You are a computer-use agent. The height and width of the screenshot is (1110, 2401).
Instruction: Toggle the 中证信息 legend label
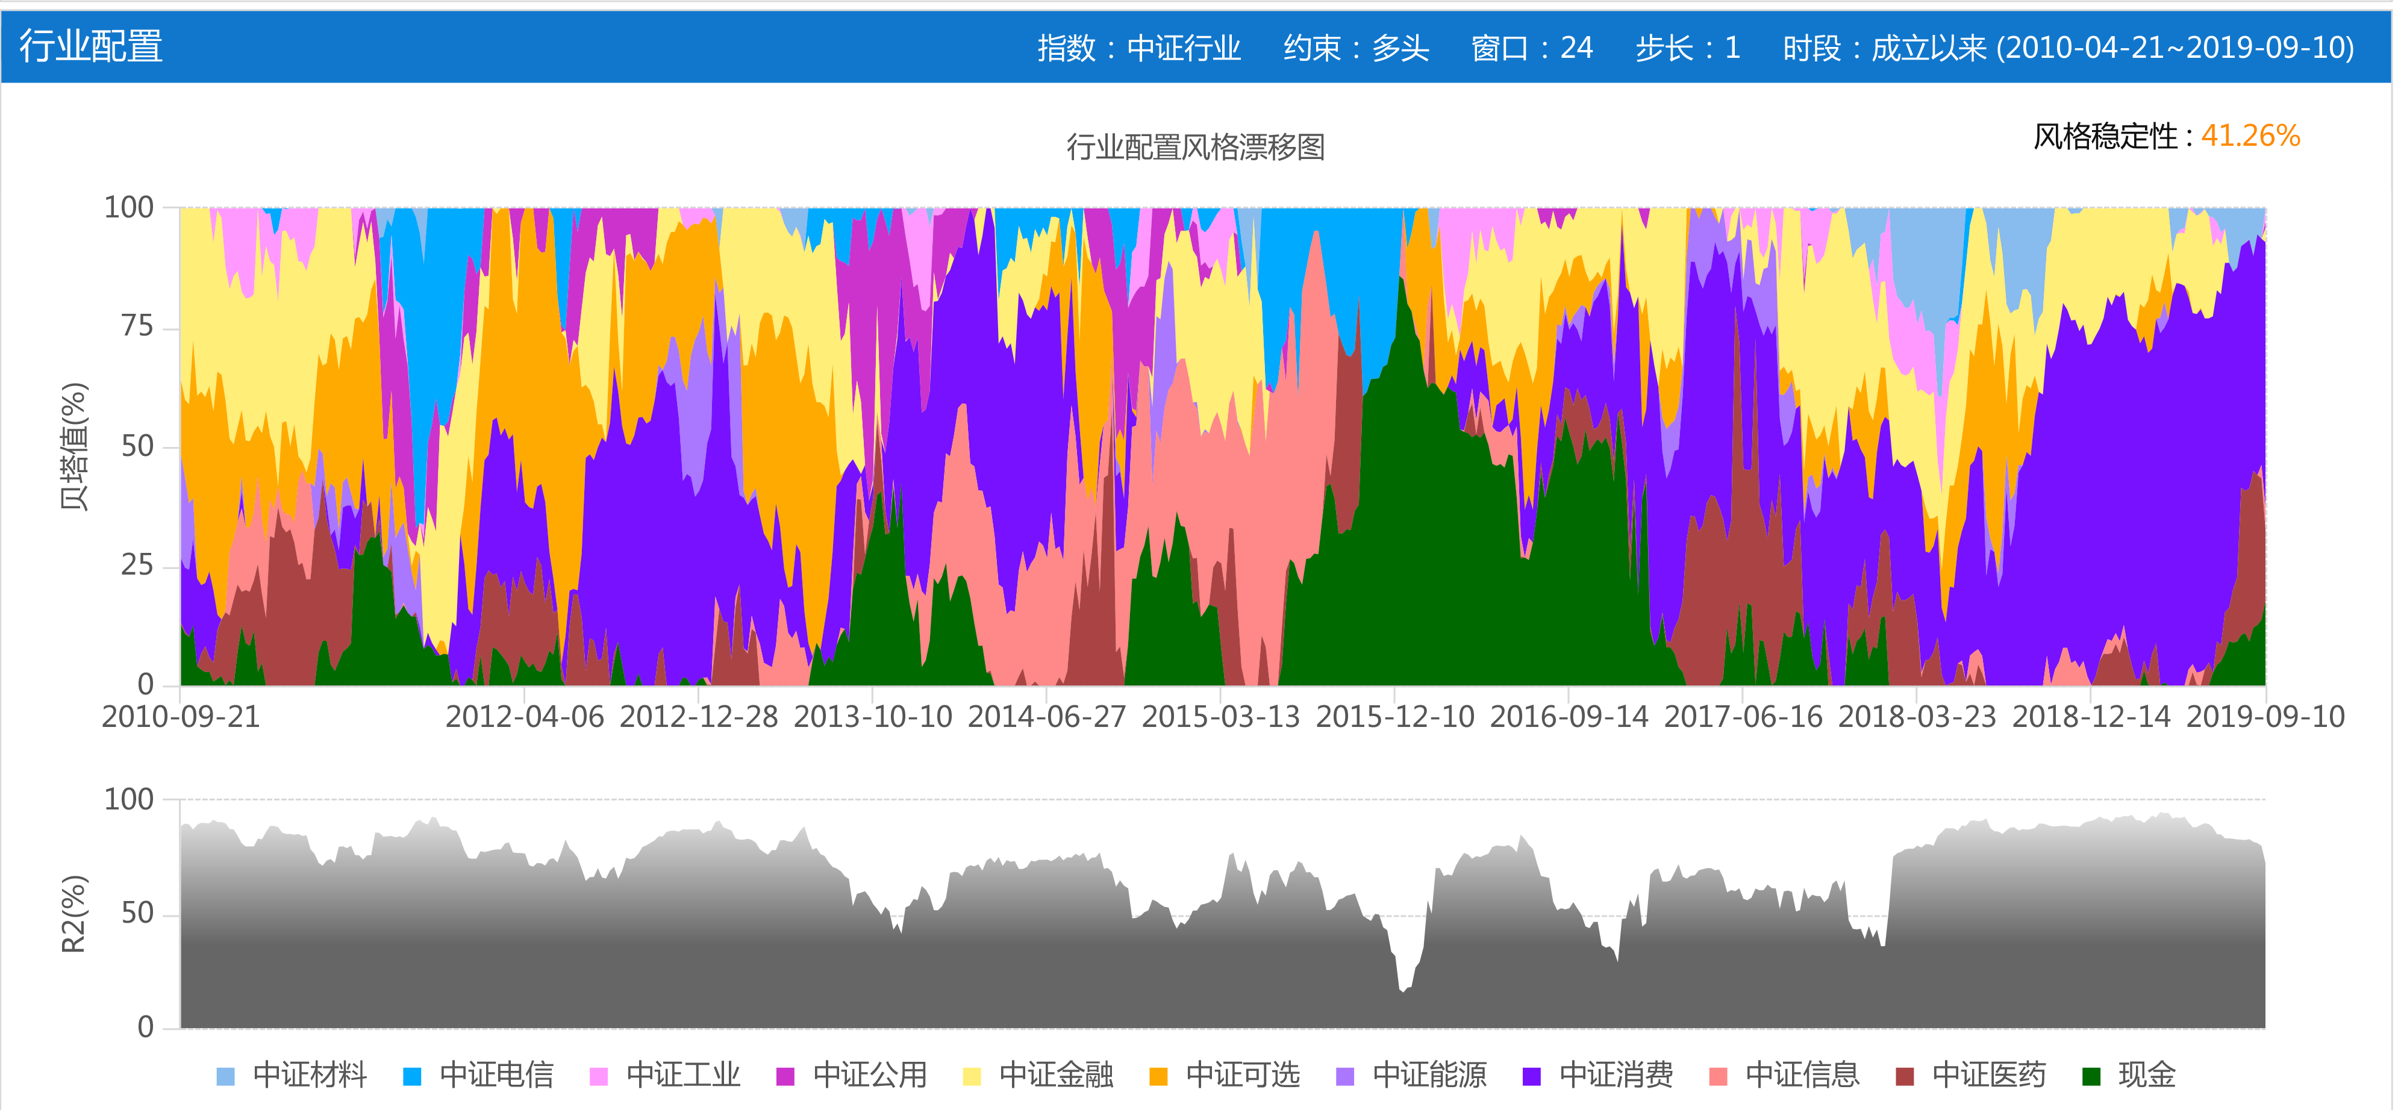pyautogui.click(x=1803, y=1074)
